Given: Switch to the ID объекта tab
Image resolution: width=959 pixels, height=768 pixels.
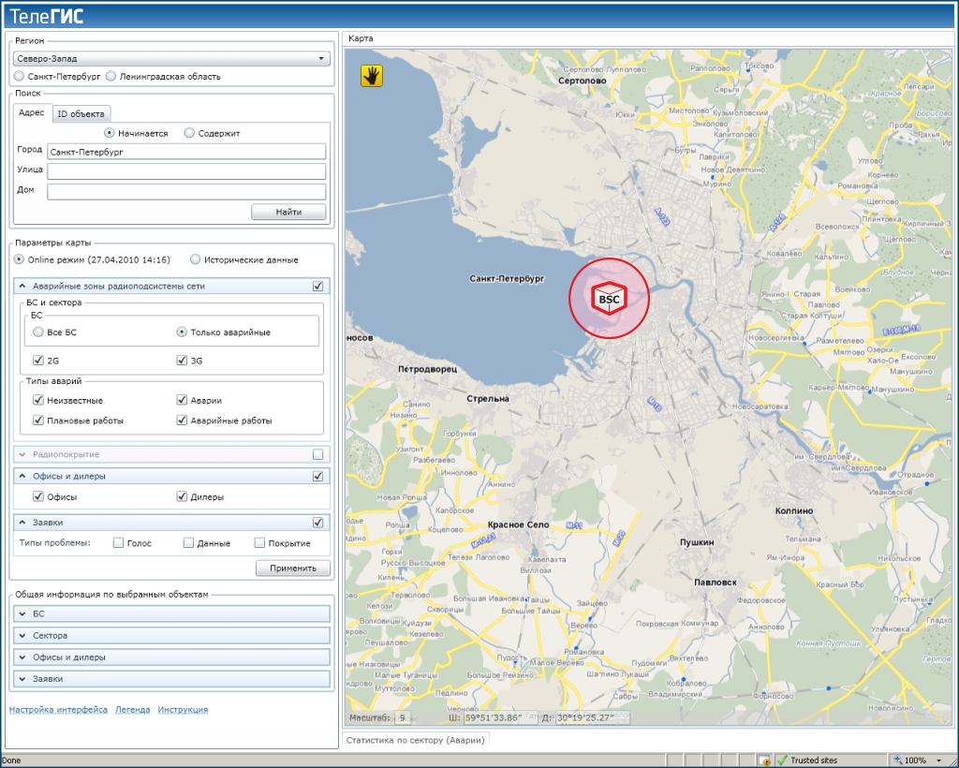Looking at the screenshot, I should pyautogui.click(x=81, y=113).
